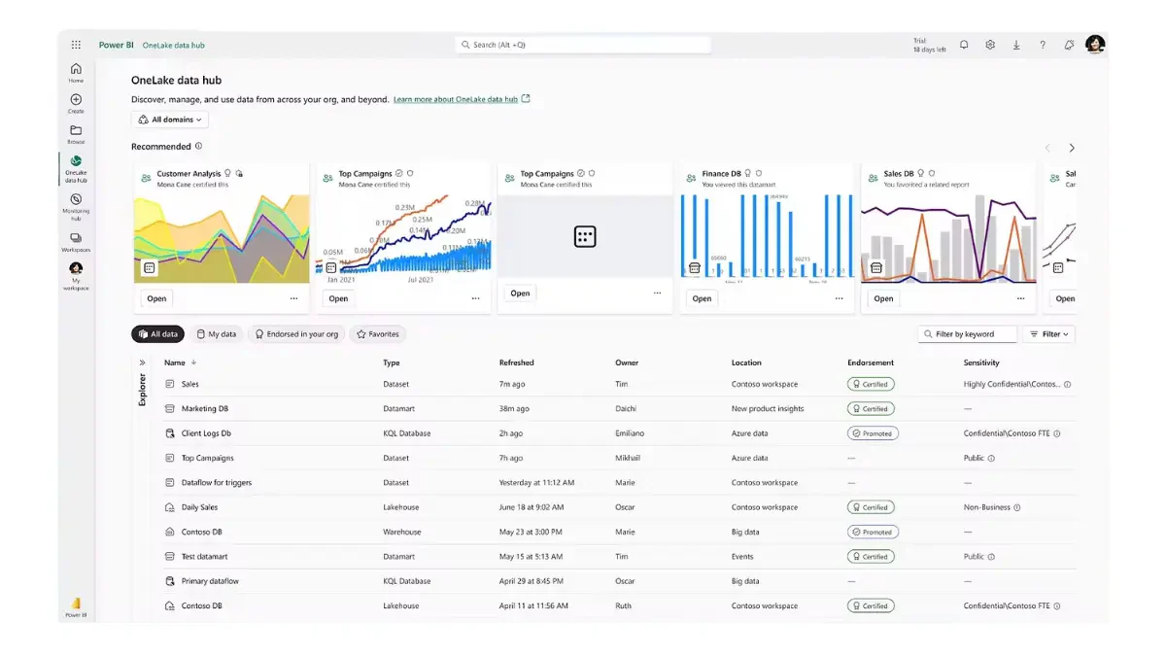Click Customer Analysis chart thumbnail
Image resolution: width=1166 pixels, height=656 pixels.
coord(222,238)
